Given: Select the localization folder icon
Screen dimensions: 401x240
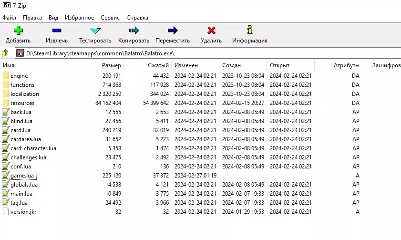Looking at the screenshot, I should click(6, 94).
